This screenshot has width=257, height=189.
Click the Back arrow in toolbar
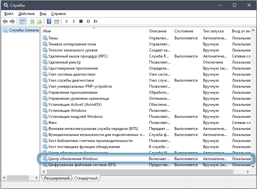tap(5, 22)
